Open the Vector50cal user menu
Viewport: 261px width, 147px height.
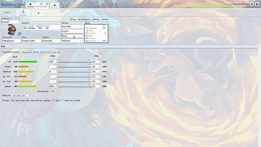[x=239, y=4]
